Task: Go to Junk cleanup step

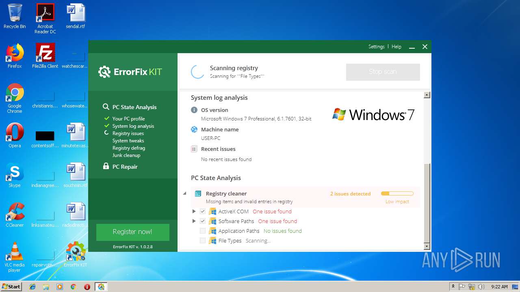Action: pos(126,155)
